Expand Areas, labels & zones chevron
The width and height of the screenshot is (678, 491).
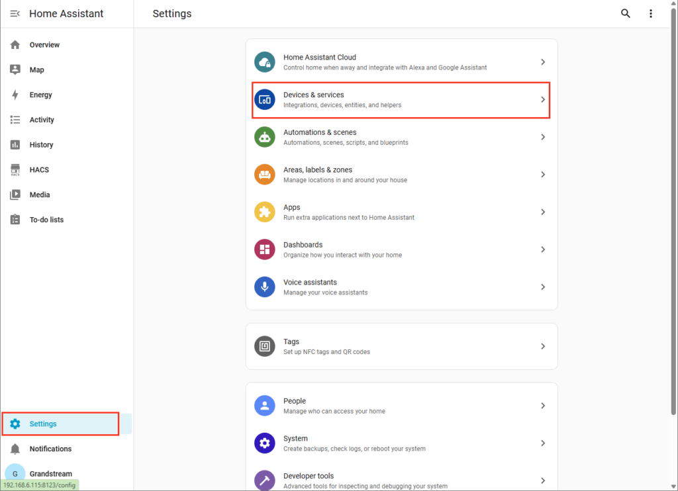pyautogui.click(x=543, y=175)
